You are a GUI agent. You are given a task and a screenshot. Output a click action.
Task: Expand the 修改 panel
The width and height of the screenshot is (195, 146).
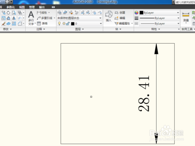tap(7, 29)
